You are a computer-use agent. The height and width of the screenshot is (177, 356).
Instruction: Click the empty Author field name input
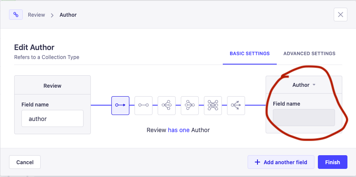[304, 118]
